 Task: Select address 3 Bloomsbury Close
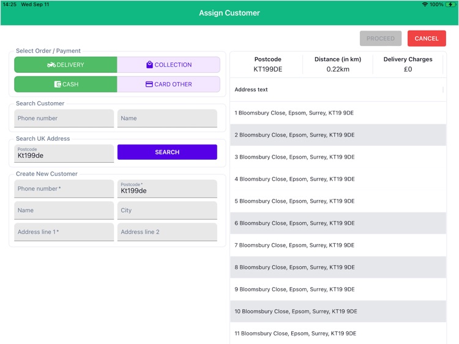click(x=338, y=157)
